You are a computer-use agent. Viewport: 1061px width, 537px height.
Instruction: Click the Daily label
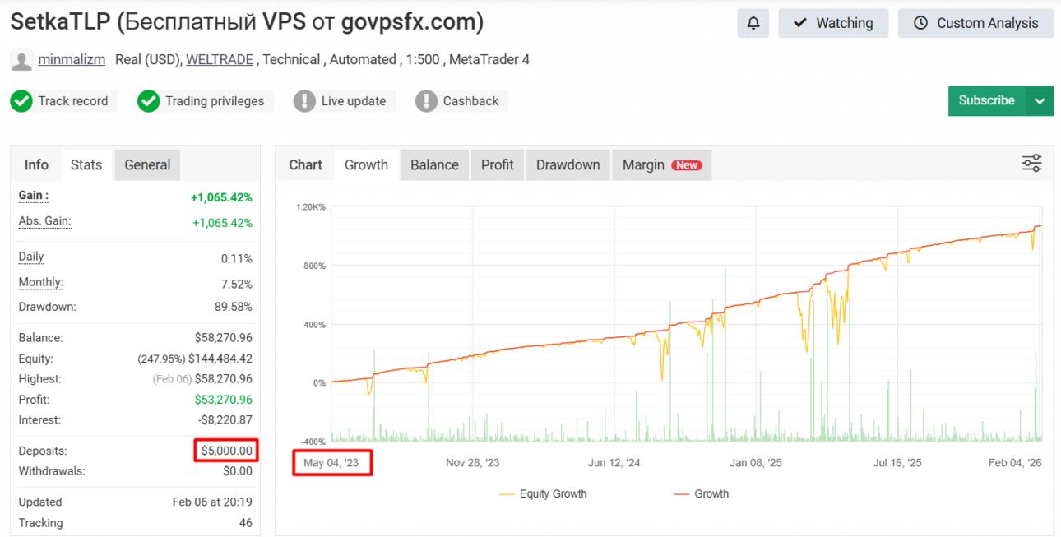(x=31, y=257)
